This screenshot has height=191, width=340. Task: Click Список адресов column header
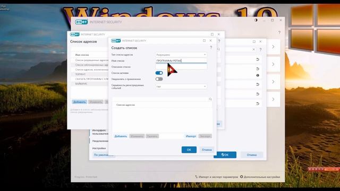pyautogui.click(x=125, y=105)
